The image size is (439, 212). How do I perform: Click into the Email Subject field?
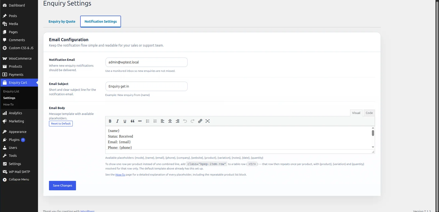(x=147, y=86)
